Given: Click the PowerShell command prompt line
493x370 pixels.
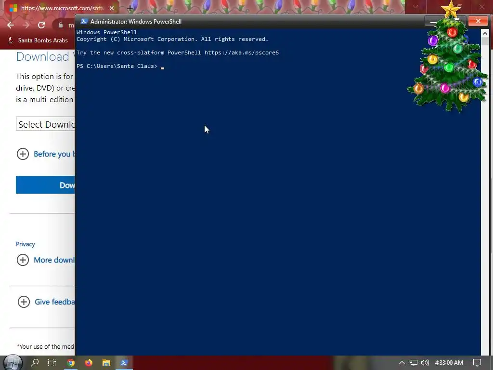Looking at the screenshot, I should click(120, 66).
